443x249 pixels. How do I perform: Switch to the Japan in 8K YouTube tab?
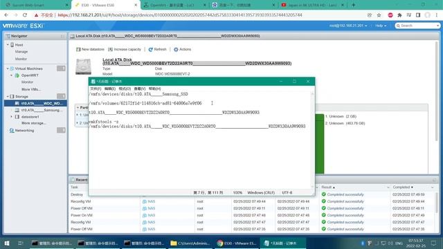[312, 5]
